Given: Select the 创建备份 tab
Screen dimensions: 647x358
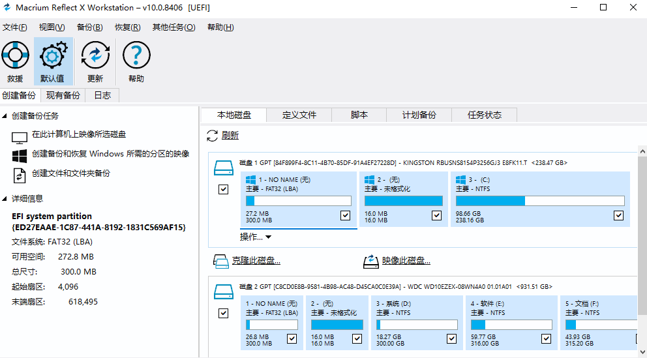Looking at the screenshot, I should point(20,95).
